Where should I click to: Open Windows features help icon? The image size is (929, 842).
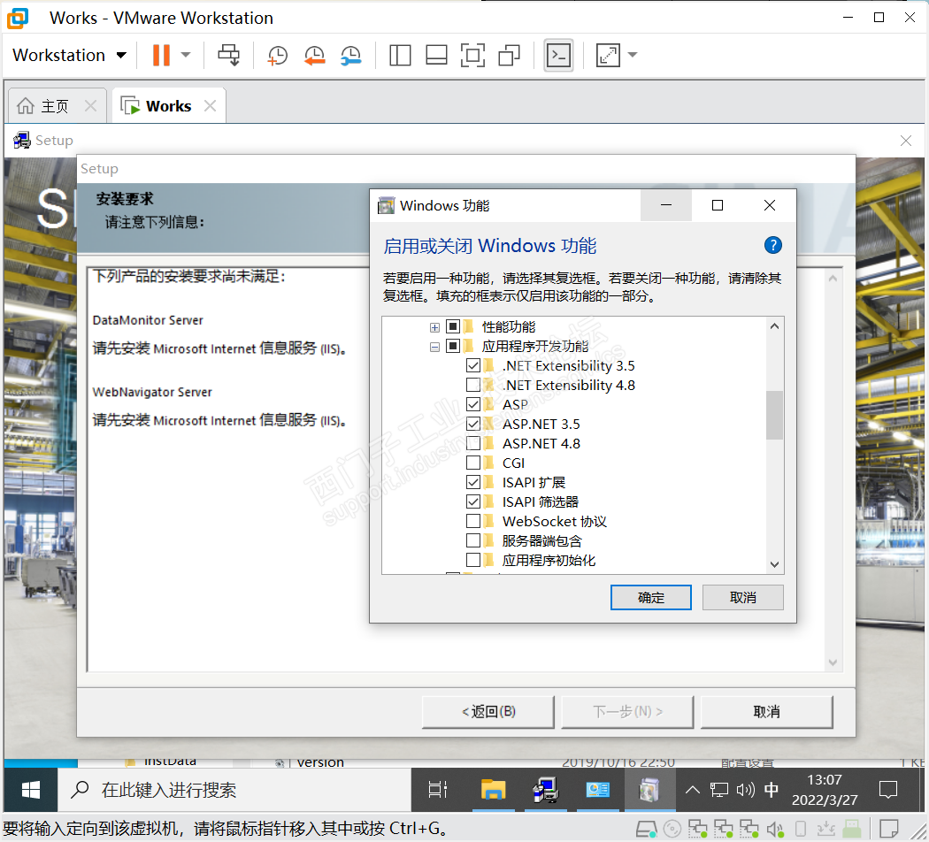click(x=772, y=245)
